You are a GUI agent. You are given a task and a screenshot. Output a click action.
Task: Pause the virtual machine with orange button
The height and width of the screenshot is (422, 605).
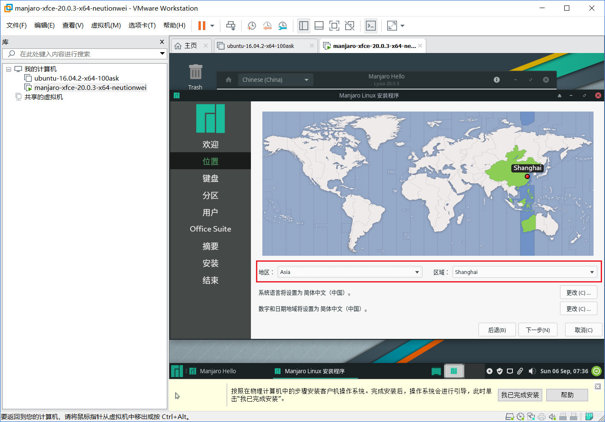(x=202, y=26)
